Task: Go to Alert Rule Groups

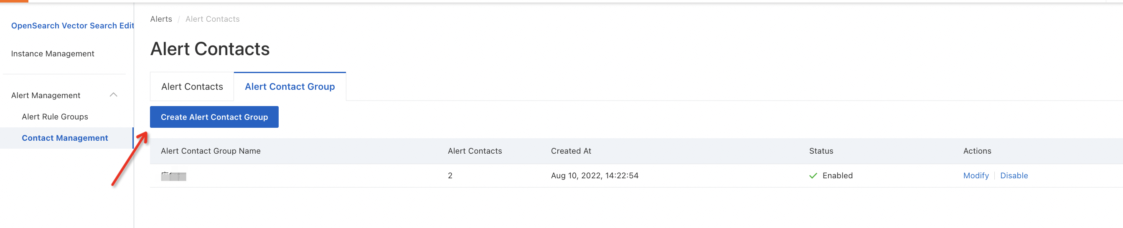Action: pos(55,117)
